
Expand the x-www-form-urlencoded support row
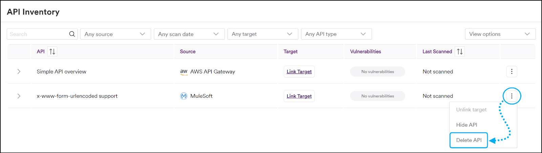point(19,96)
